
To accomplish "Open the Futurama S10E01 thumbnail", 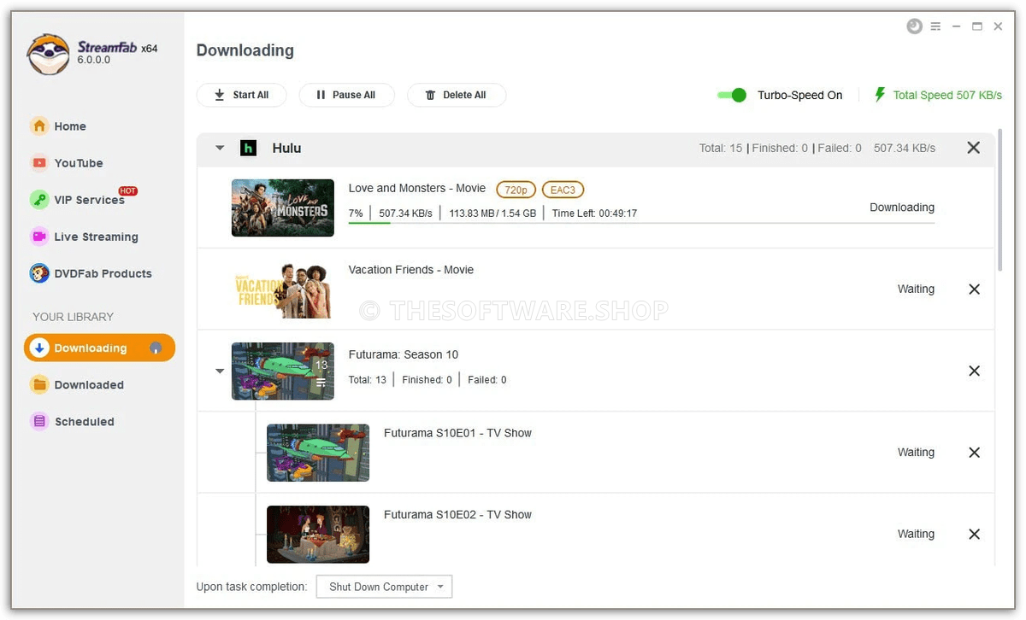I will (318, 453).
